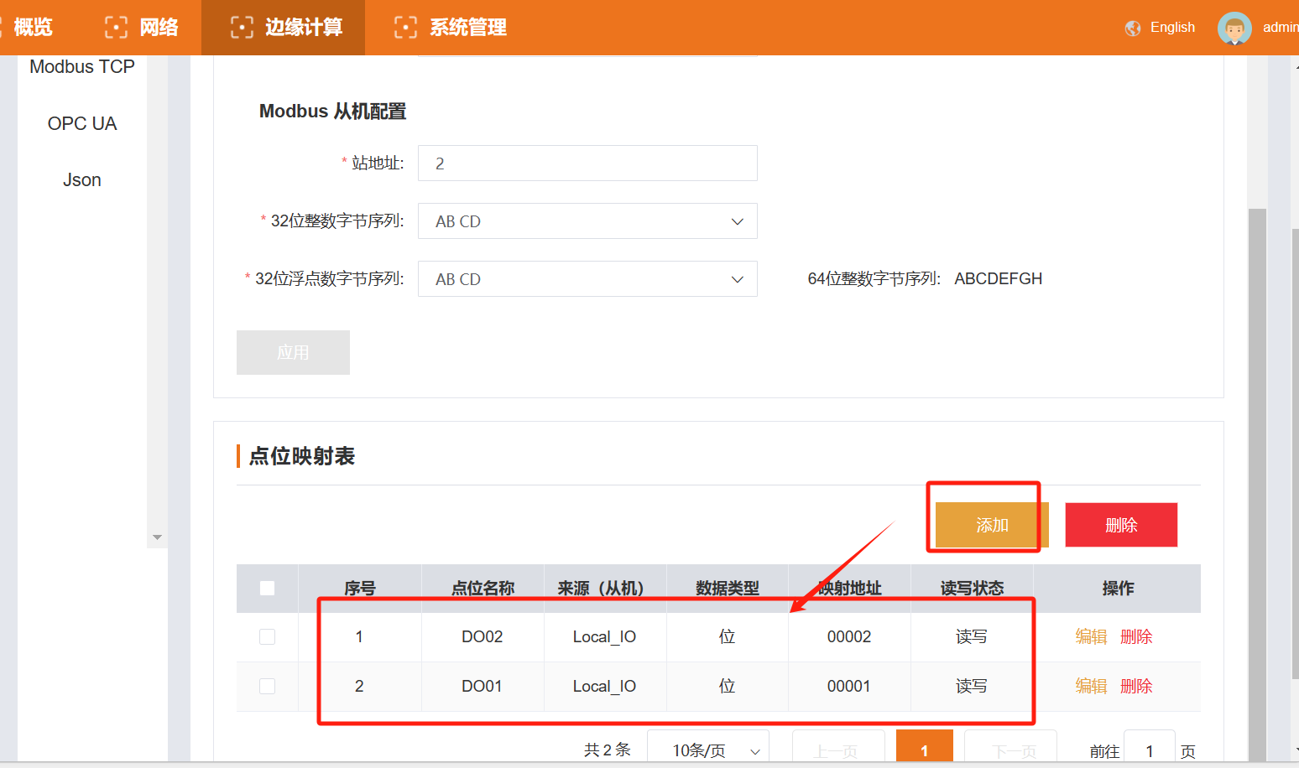Click the 站地址 input field
The image size is (1299, 768).
[x=587, y=163]
